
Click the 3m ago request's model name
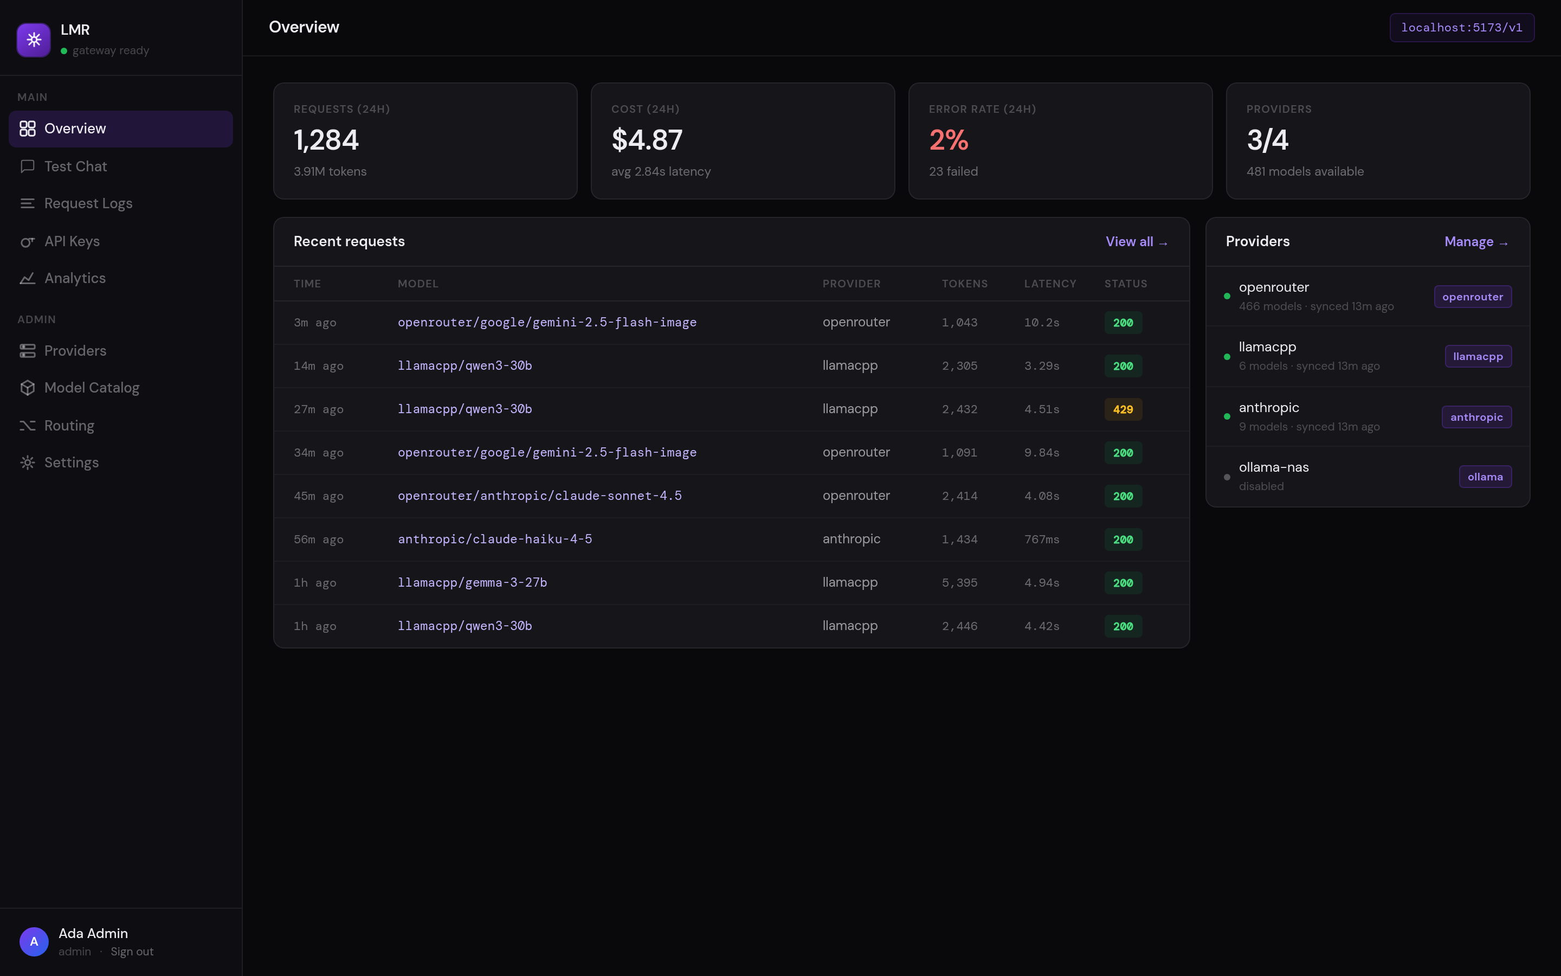coord(547,322)
